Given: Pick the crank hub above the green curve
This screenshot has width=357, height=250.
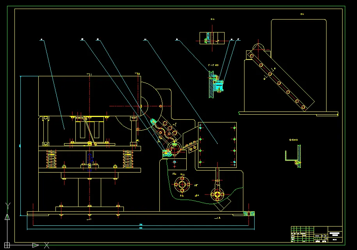Looking at the screenshot, I should tap(218, 194).
